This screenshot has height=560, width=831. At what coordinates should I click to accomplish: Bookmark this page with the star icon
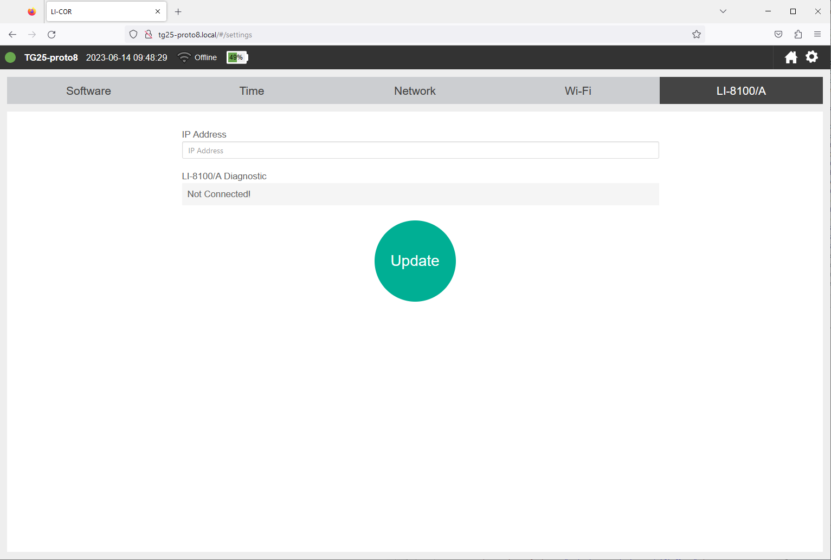pyautogui.click(x=697, y=34)
